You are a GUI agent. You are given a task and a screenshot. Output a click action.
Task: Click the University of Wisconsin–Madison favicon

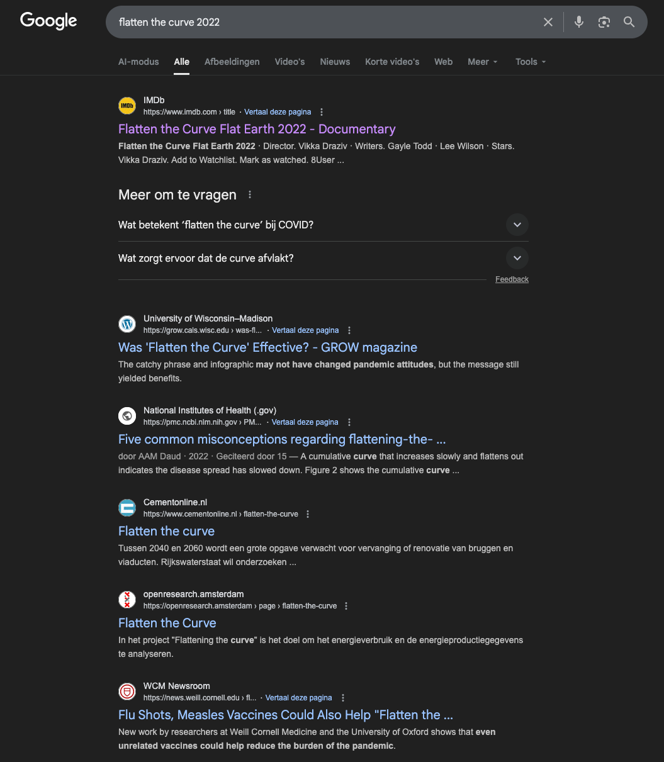tap(127, 324)
